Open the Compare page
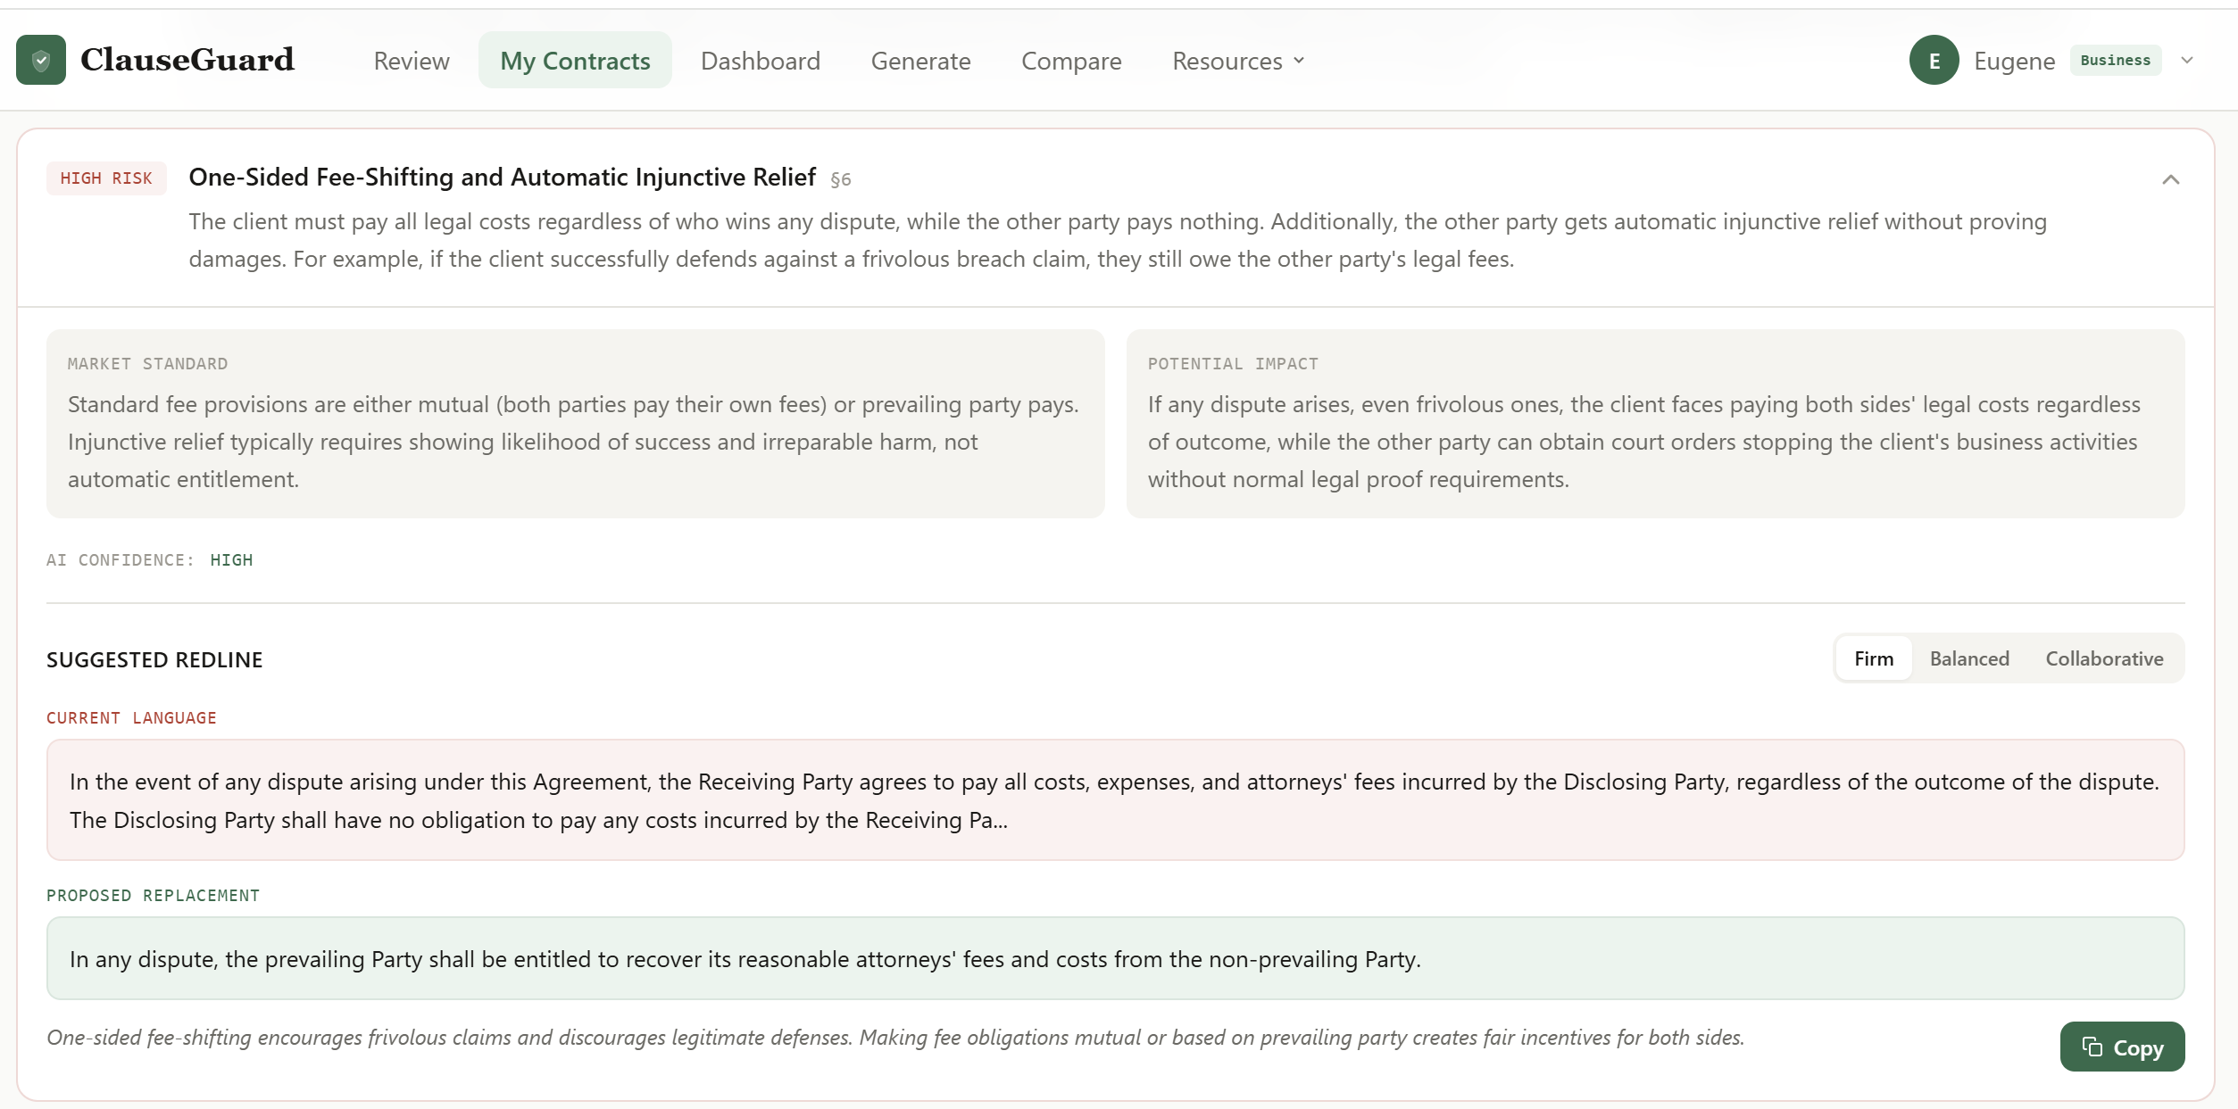The width and height of the screenshot is (2238, 1109). (x=1070, y=61)
